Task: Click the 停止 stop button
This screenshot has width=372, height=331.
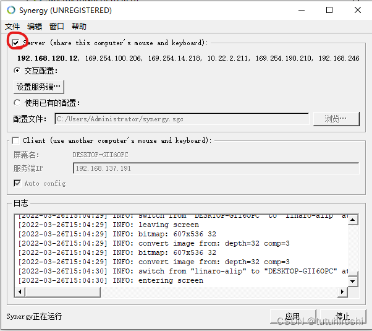Action: coord(343,316)
